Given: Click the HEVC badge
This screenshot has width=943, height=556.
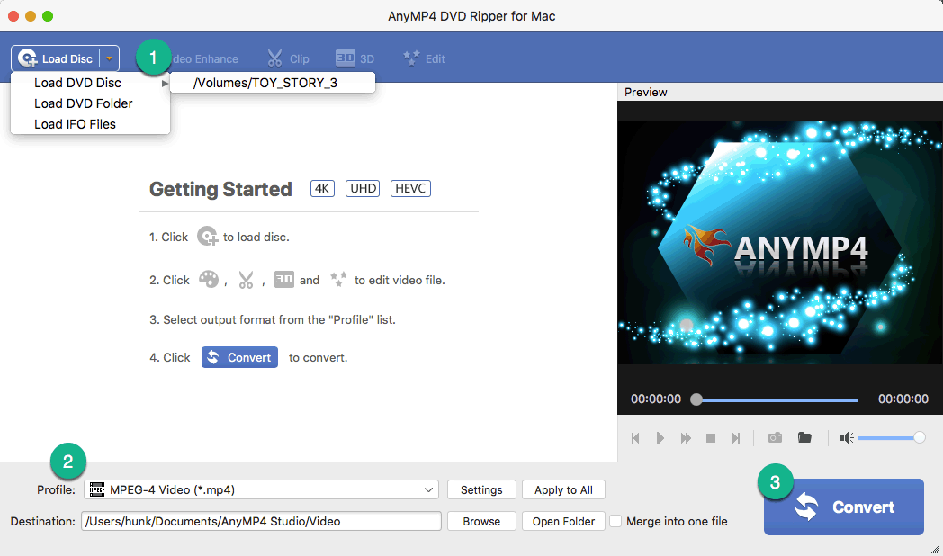Looking at the screenshot, I should (410, 188).
